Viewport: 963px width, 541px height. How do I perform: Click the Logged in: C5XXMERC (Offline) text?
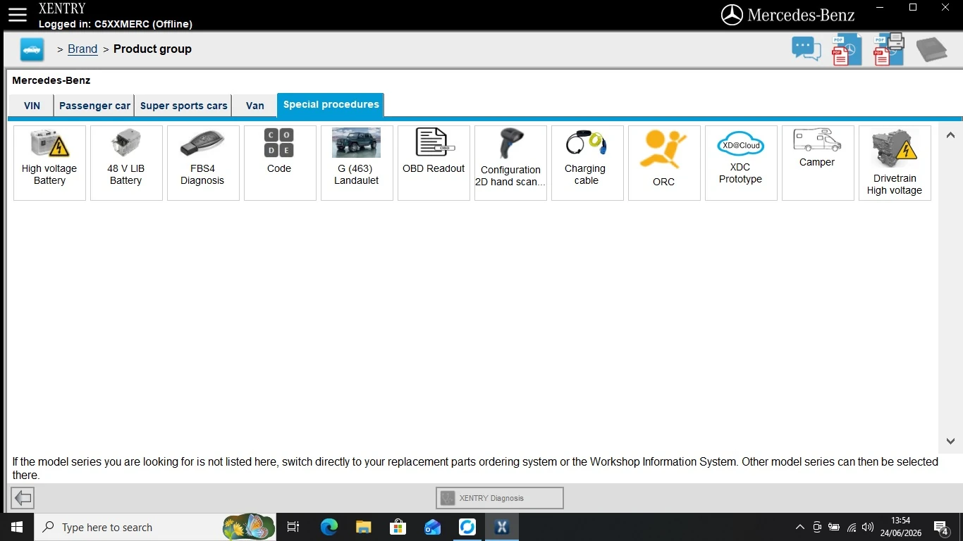[116, 24]
